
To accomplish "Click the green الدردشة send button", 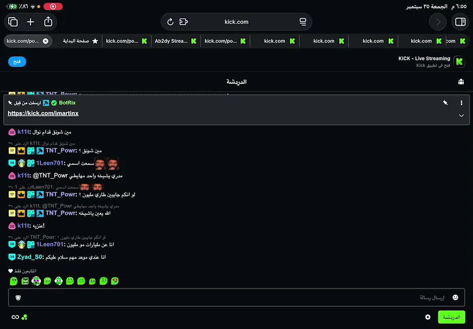I will [451, 317].
